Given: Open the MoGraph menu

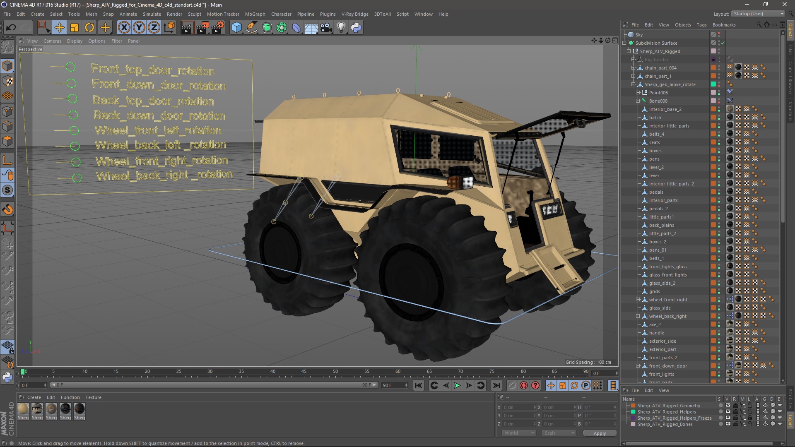Looking at the screenshot, I should [x=255, y=14].
